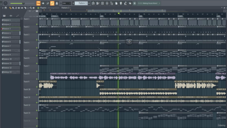
Task: Click the Playlist title label
Action: click(43, 8)
